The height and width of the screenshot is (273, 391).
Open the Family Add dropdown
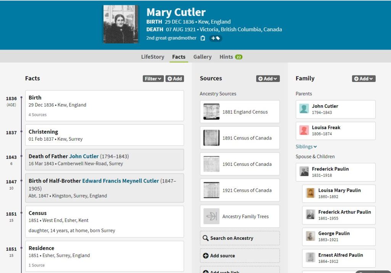coord(364,79)
